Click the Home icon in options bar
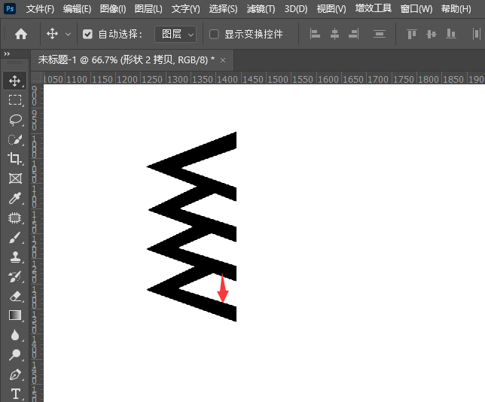 pyautogui.click(x=21, y=34)
